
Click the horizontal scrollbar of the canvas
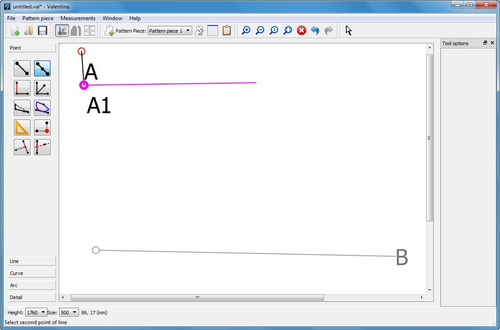pos(197,298)
